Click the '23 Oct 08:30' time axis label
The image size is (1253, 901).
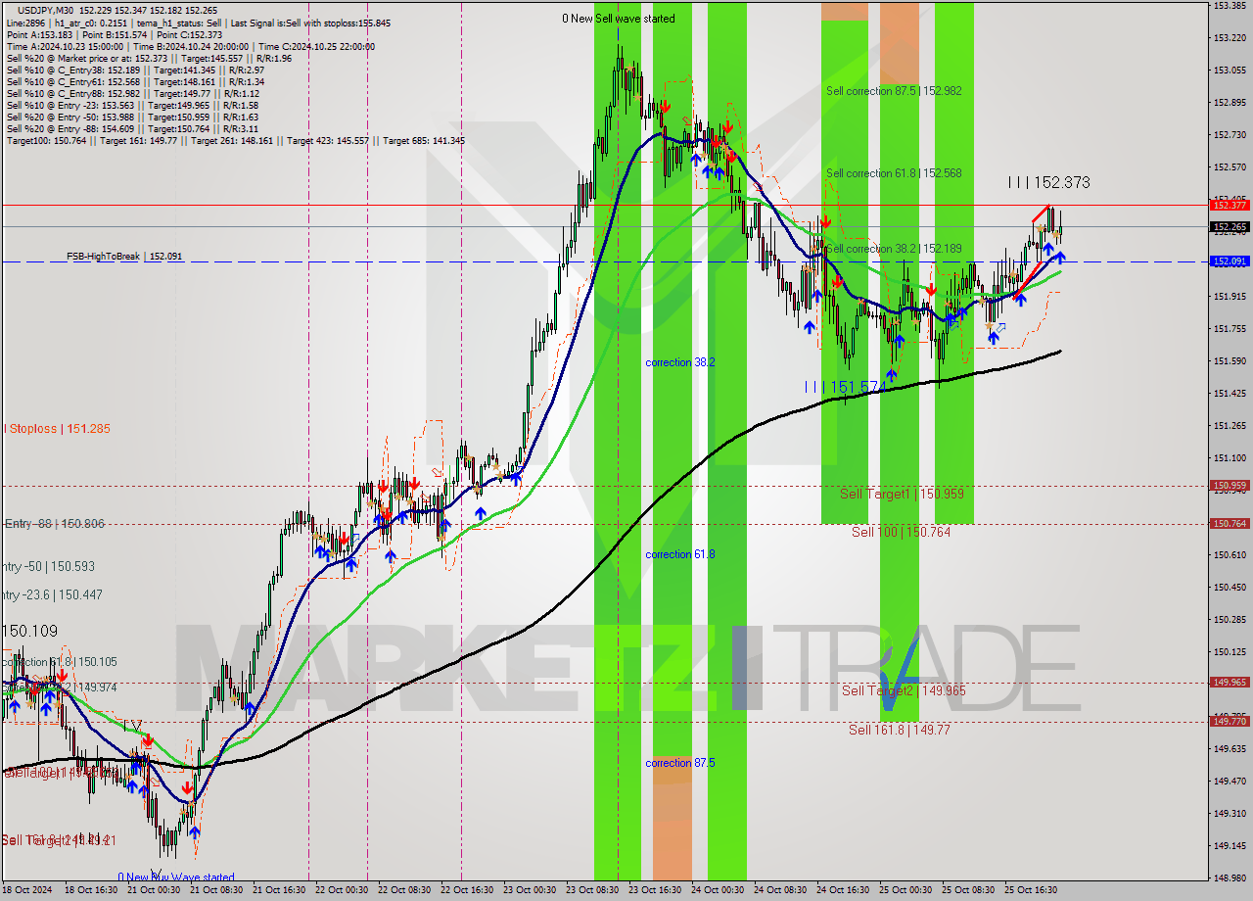[x=592, y=890]
